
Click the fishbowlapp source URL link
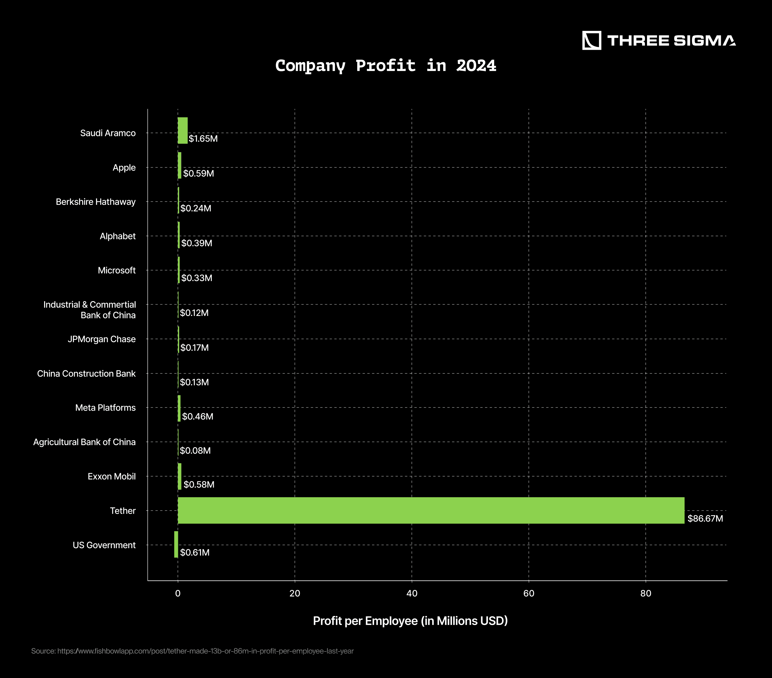(206, 651)
